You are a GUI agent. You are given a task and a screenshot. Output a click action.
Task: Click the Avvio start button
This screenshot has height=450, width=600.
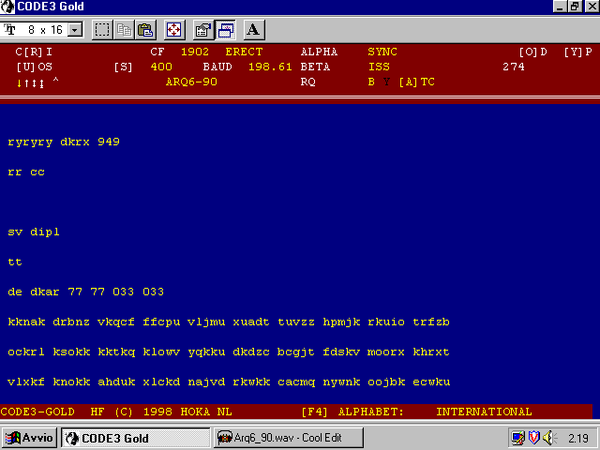tap(30, 438)
